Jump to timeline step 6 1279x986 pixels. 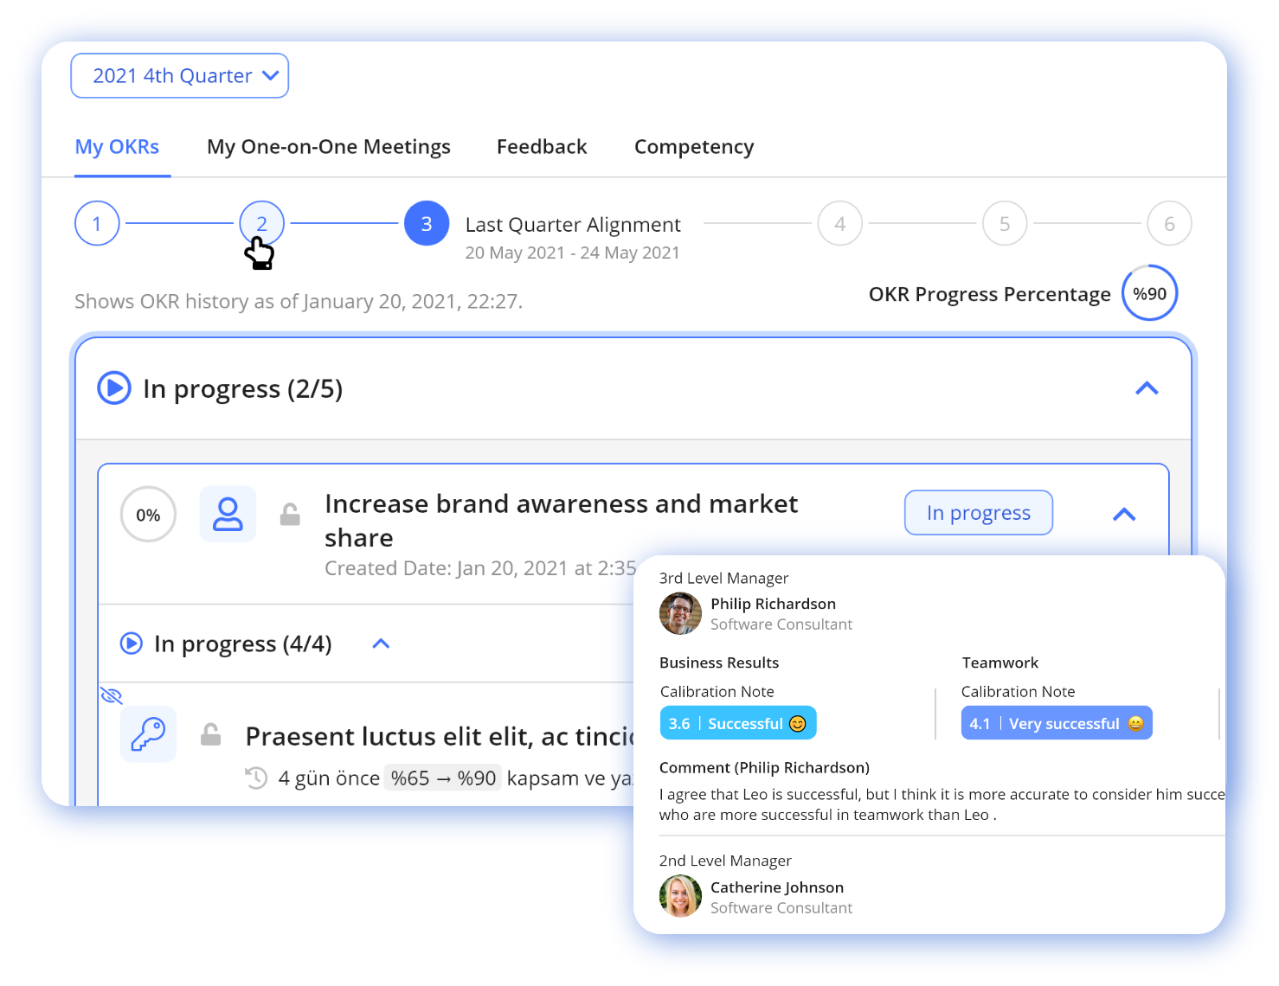click(x=1169, y=223)
